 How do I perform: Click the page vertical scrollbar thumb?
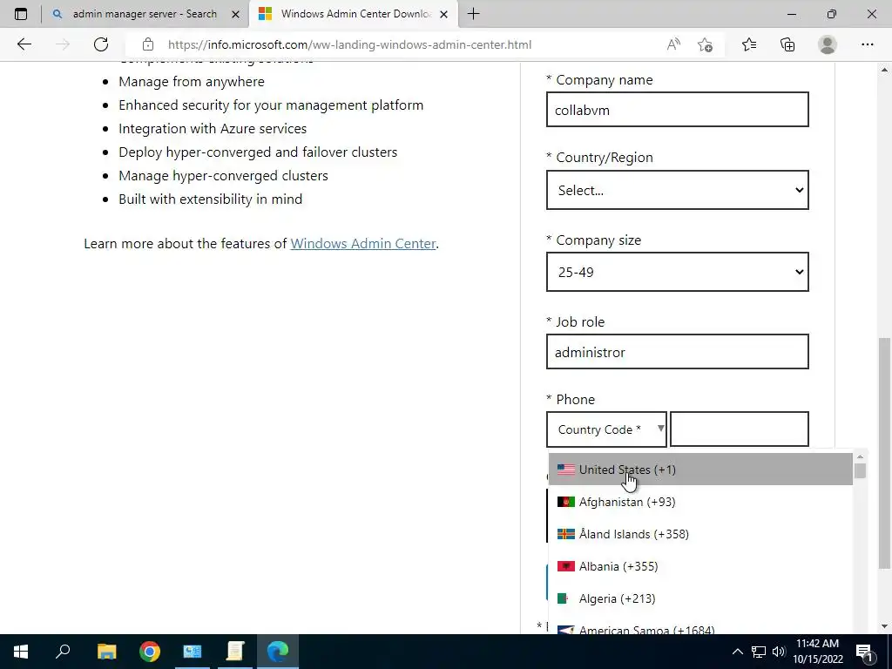pyautogui.click(x=884, y=453)
